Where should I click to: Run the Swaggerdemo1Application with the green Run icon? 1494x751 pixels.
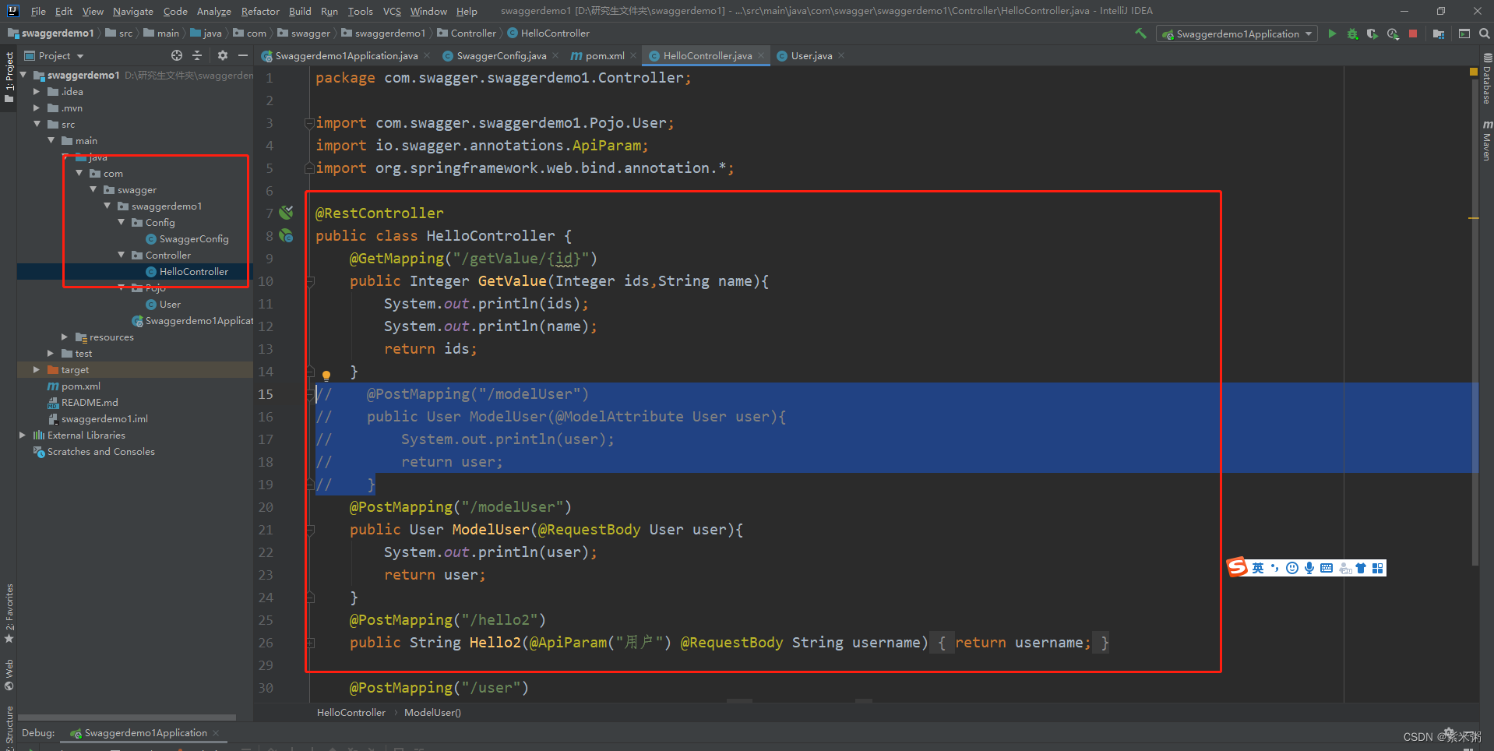(1331, 33)
